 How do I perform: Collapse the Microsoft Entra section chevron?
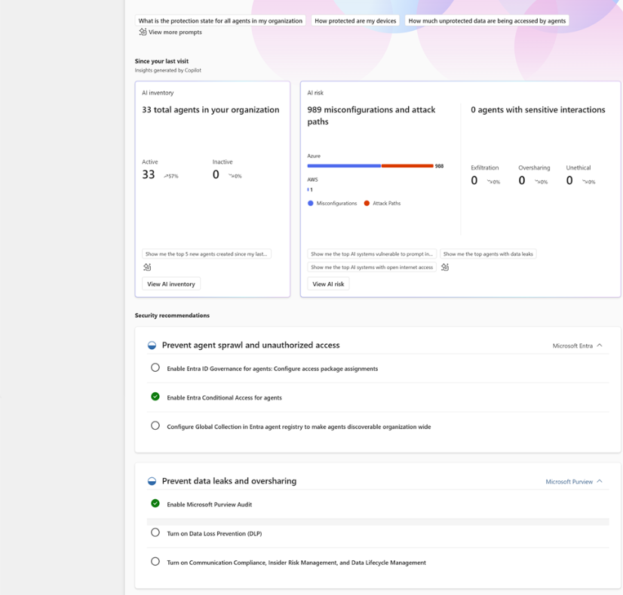(600, 345)
